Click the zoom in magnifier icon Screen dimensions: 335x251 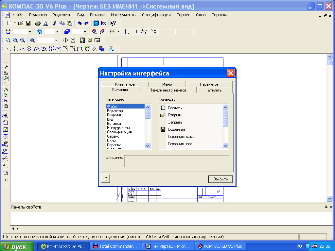[15, 40]
